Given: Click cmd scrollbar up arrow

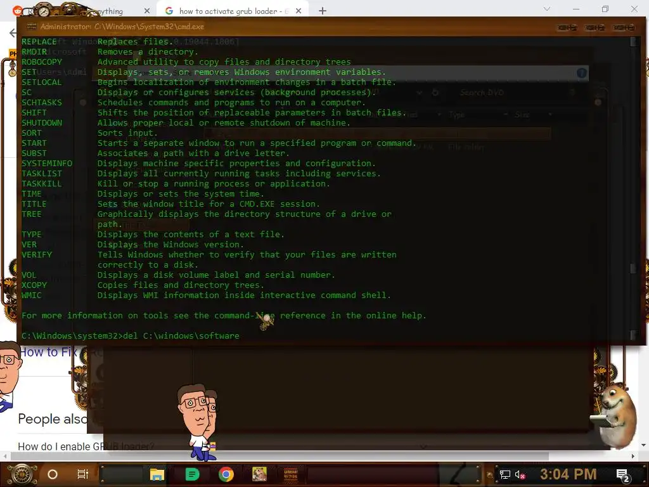Looking at the screenshot, I should (x=633, y=41).
